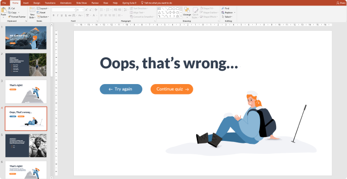Click the Paste clipboard icon
Viewport: 347px width, 179px height.
point(3,10)
